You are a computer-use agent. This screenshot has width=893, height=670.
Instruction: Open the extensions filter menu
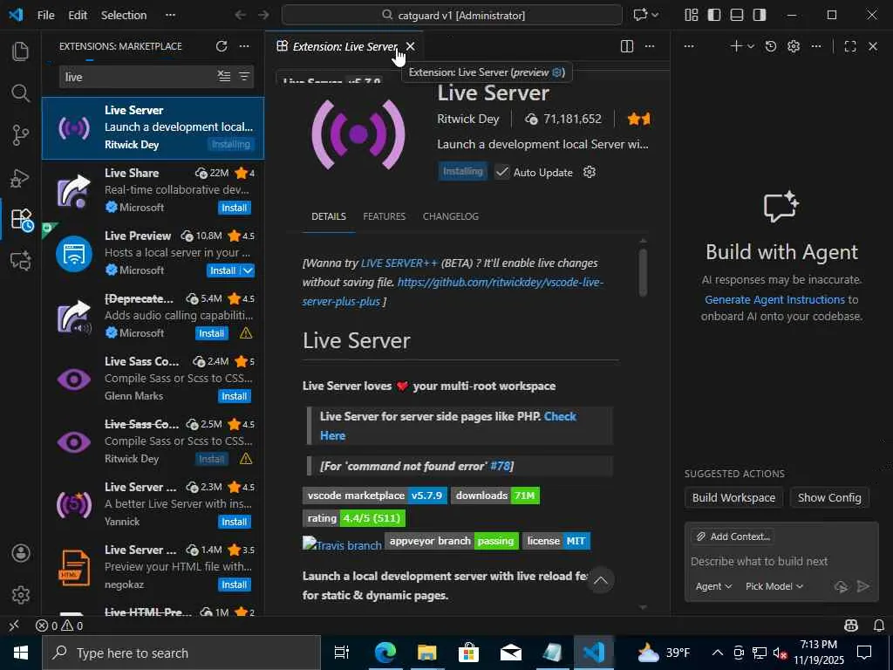pos(244,77)
